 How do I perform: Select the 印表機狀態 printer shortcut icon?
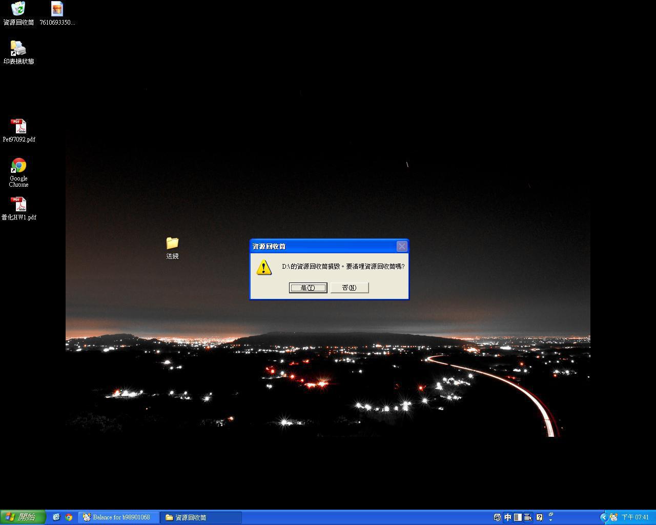coord(18,53)
